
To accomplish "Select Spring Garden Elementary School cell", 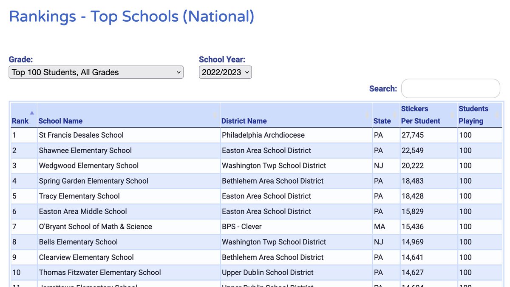I will click(128, 181).
